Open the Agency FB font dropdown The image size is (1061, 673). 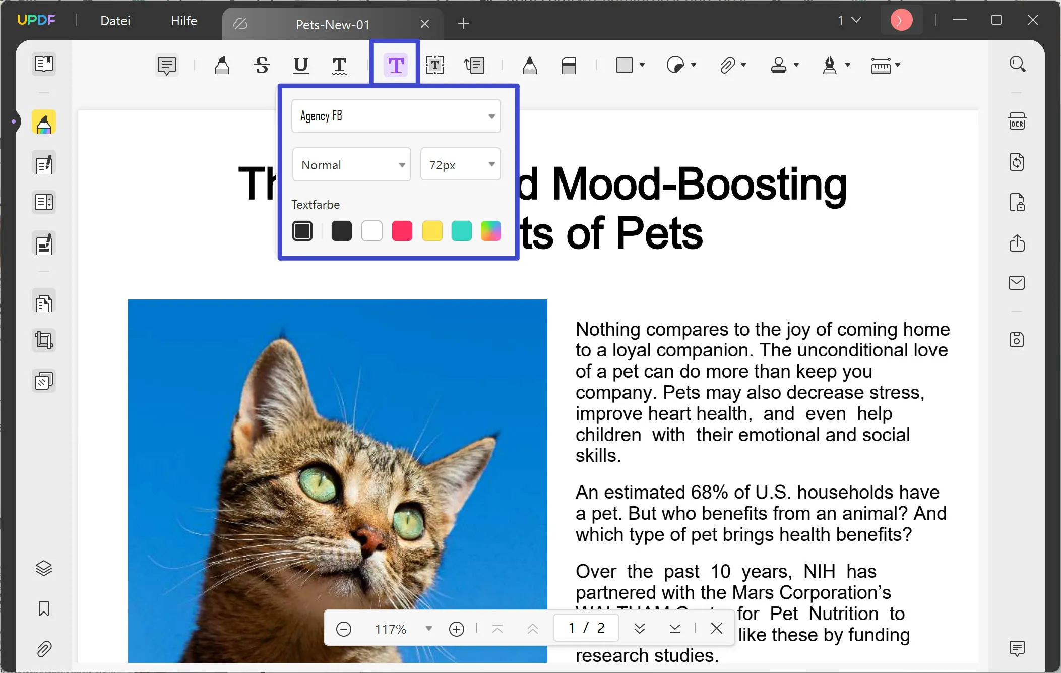[396, 116]
